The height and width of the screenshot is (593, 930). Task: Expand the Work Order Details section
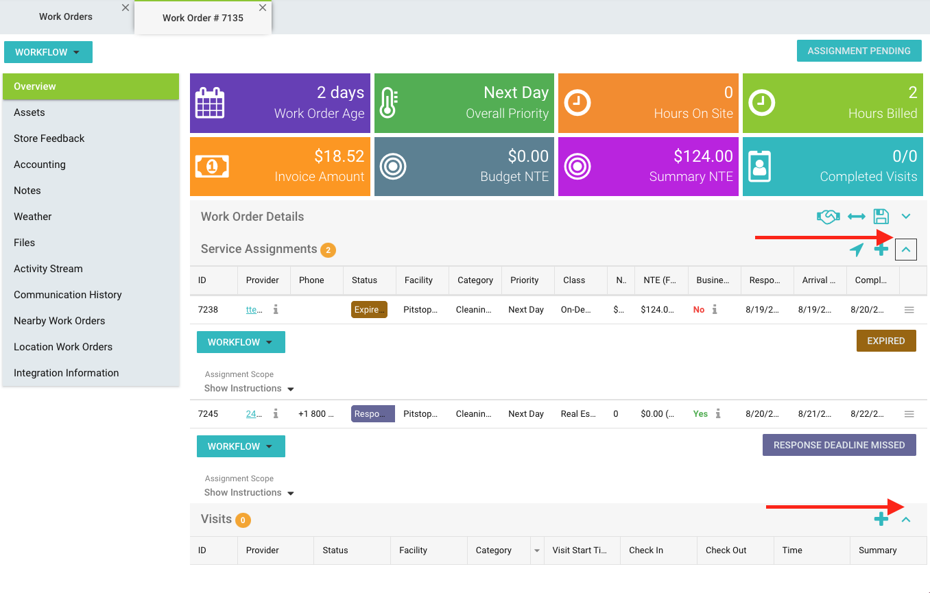tap(906, 217)
